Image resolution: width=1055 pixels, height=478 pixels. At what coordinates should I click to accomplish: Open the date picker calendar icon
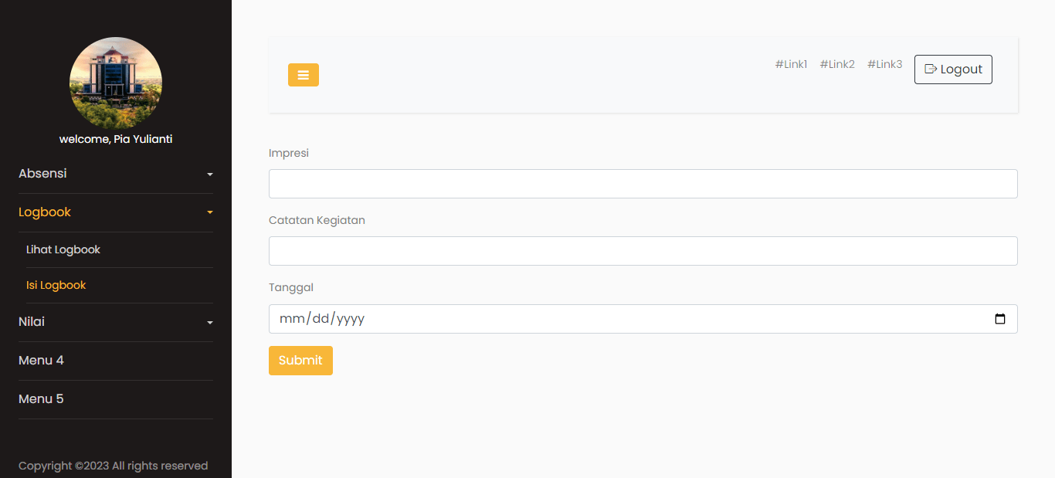point(1000,319)
